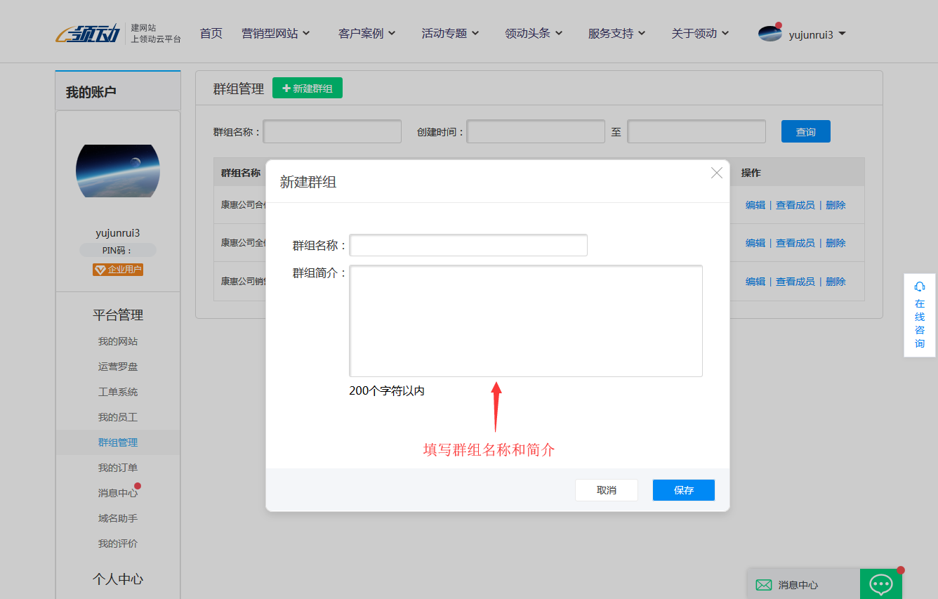Click the 群组名称 input field
This screenshot has width=938, height=599.
(468, 244)
